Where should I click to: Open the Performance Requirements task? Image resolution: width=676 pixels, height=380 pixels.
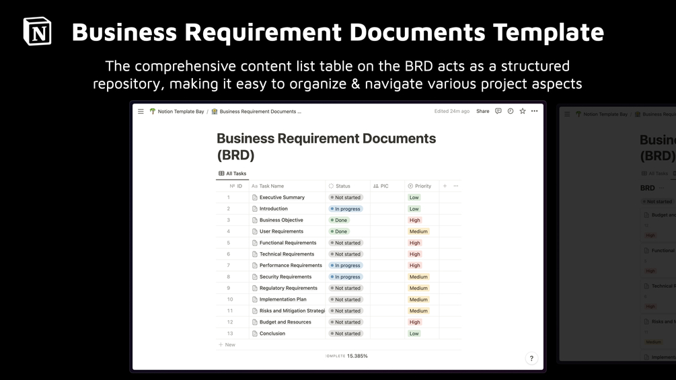[291, 266]
